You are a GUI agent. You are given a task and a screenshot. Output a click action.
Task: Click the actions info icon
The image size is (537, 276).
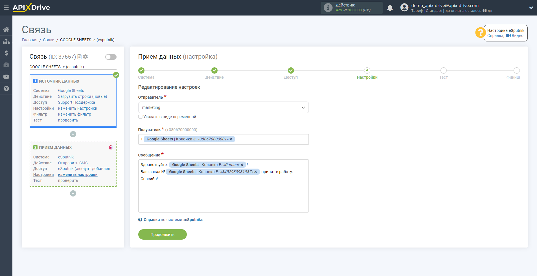[328, 8]
